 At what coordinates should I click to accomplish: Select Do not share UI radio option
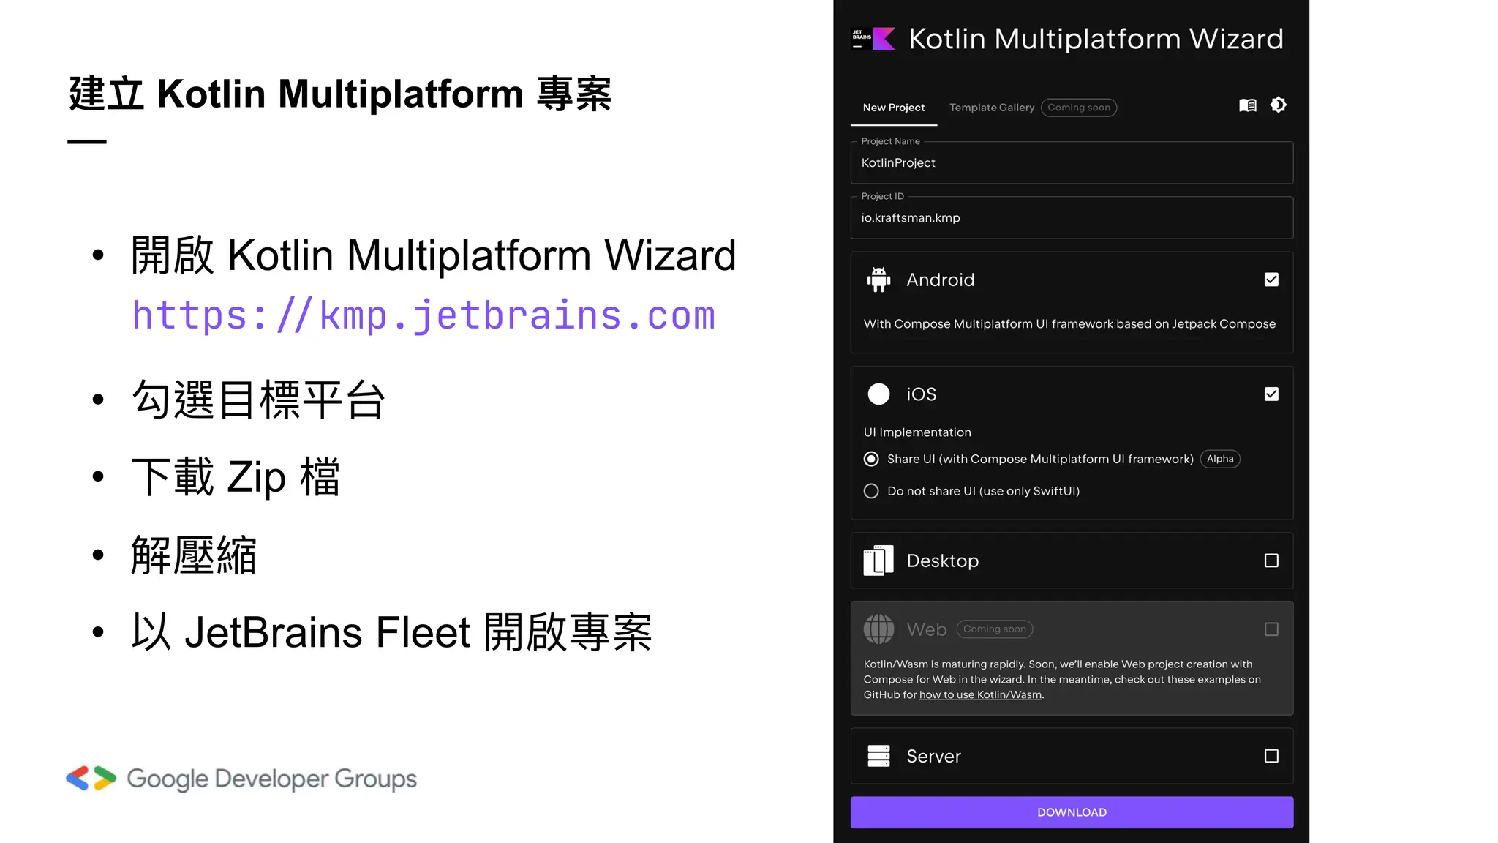(871, 491)
